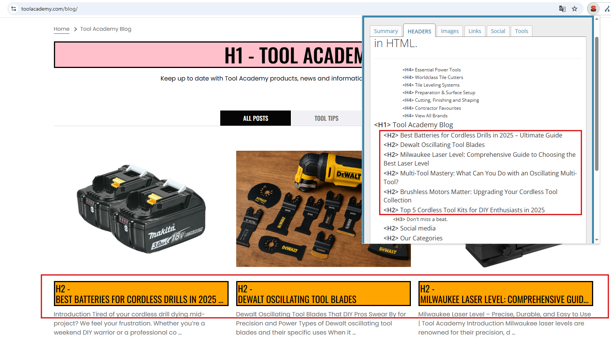Bookmark this page with the star icon
Image resolution: width=611 pixels, height=341 pixels.
(575, 9)
